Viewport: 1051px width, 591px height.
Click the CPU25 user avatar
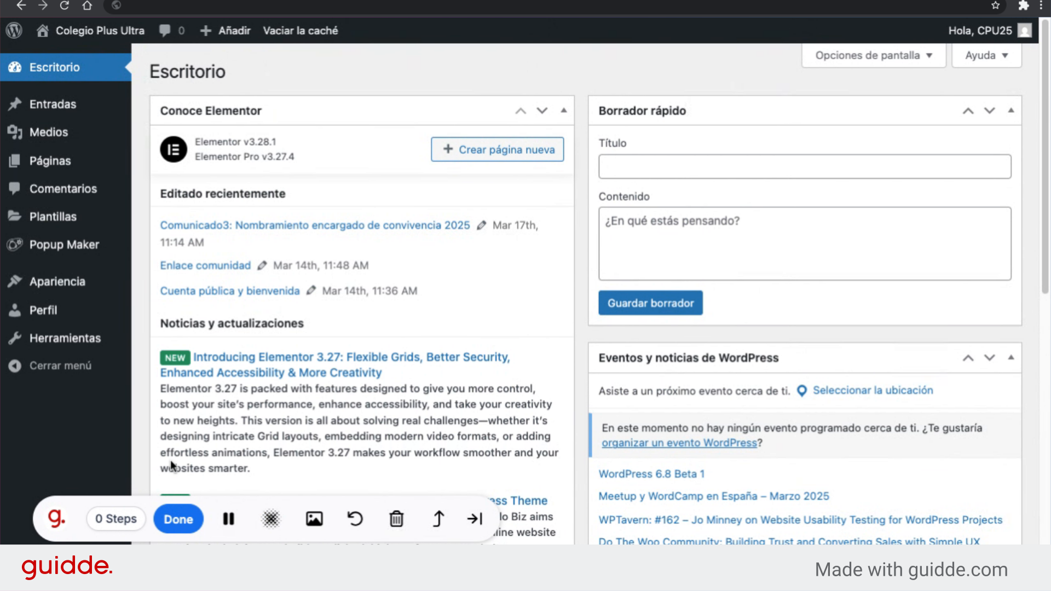[1024, 31]
